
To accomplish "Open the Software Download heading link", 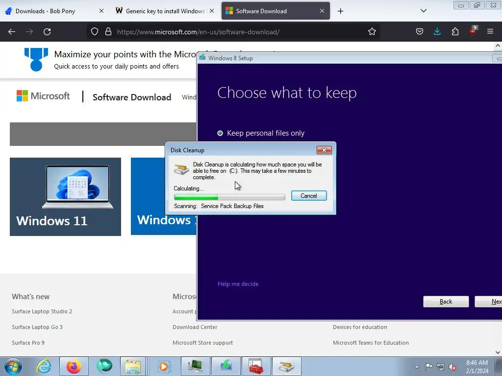I will 132,97.
